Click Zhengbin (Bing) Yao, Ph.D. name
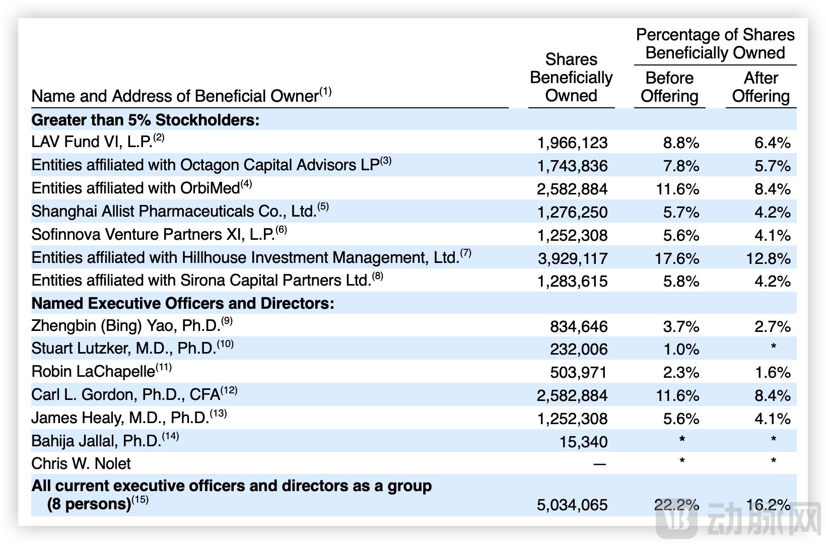Screen dimensions: 826x544 (x=126, y=326)
